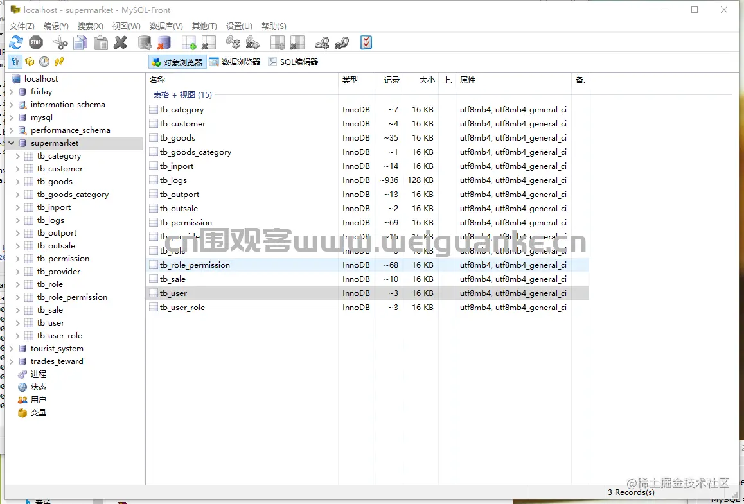Open the 数据库(V) menu

(x=166, y=26)
